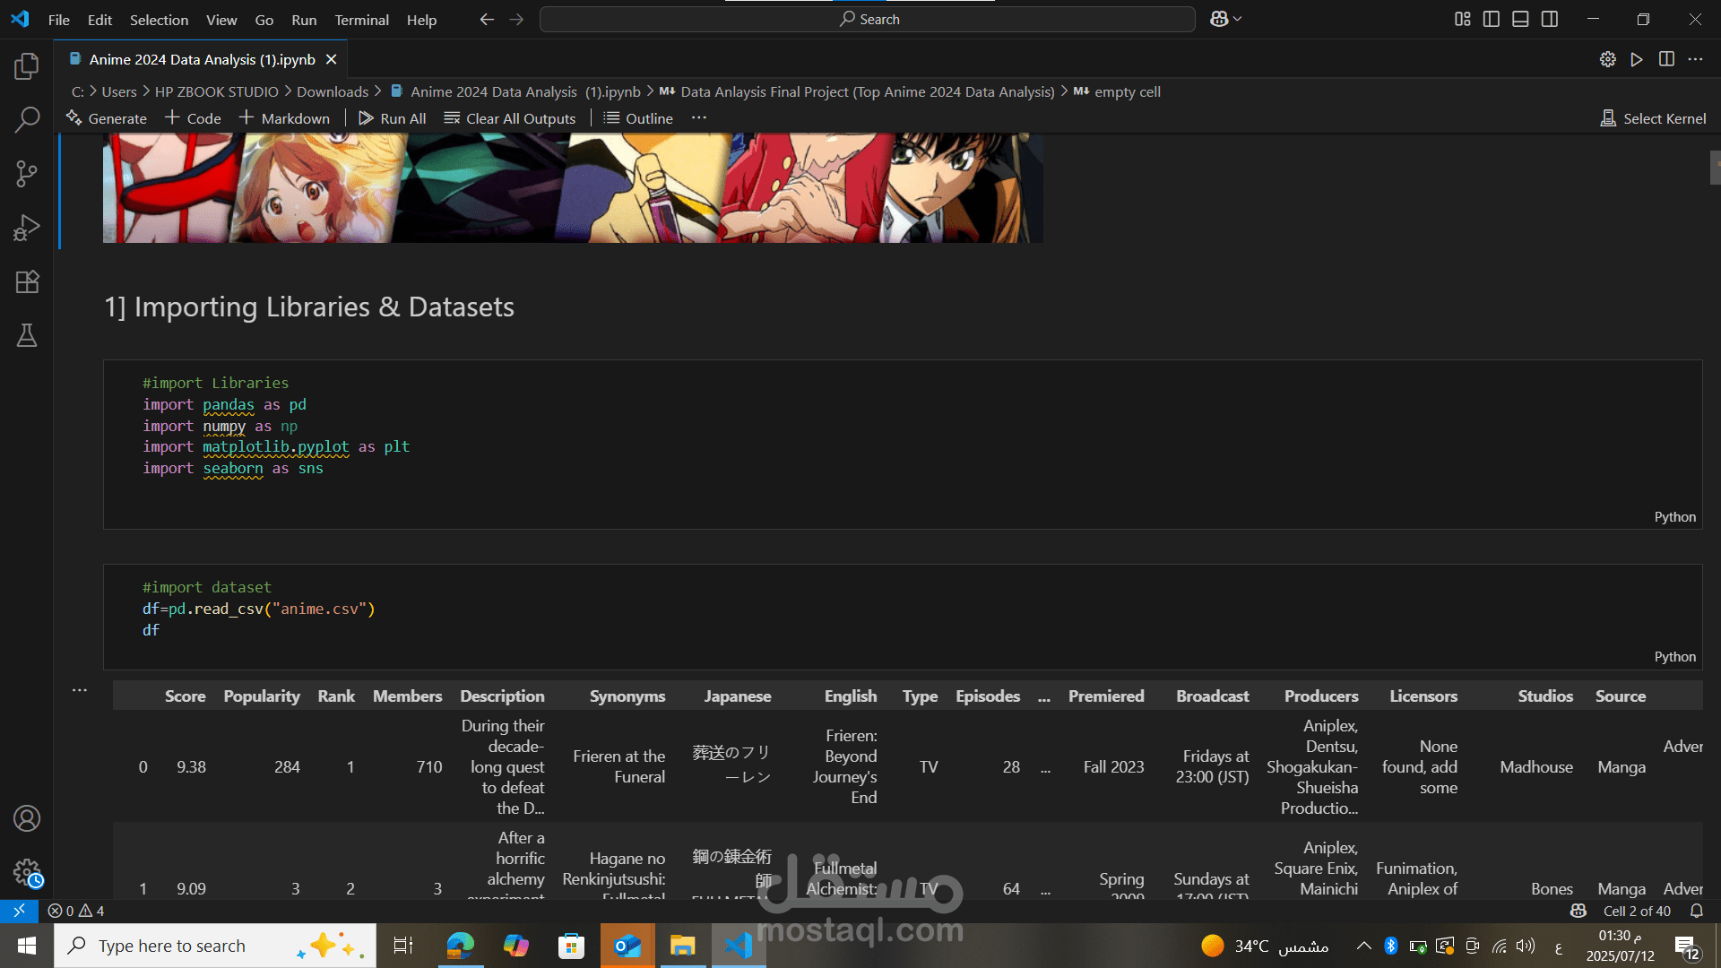The height and width of the screenshot is (968, 1721).
Task: Open the notebook Outline
Action: point(638,118)
